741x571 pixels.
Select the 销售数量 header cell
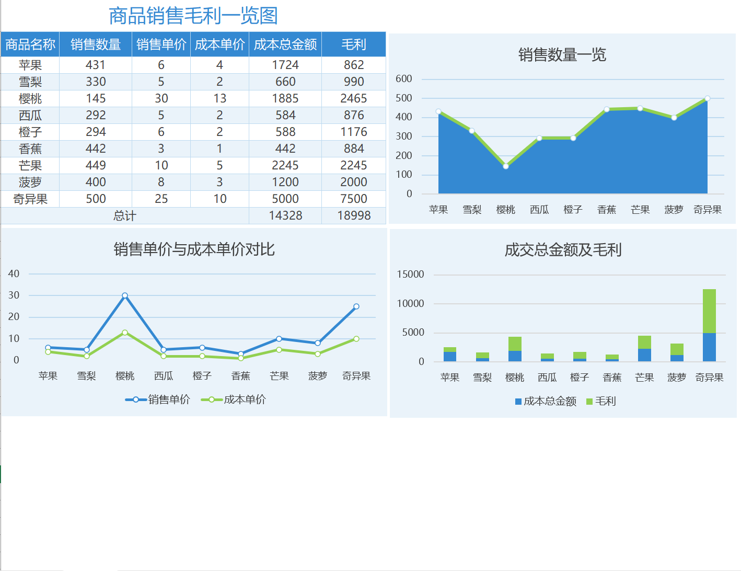pos(96,44)
